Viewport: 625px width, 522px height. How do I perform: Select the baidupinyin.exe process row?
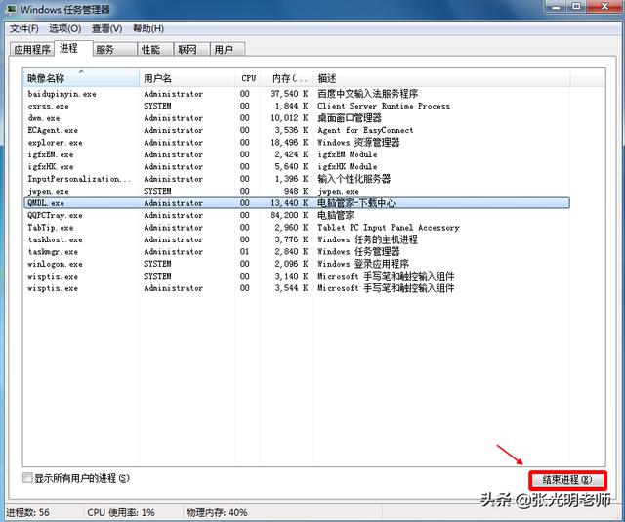point(62,94)
